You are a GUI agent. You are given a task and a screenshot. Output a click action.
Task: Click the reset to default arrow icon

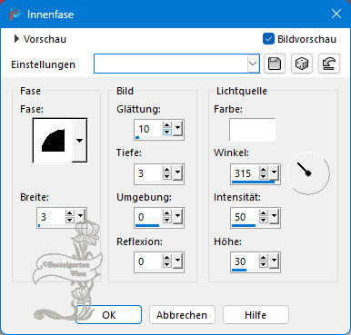point(329,64)
